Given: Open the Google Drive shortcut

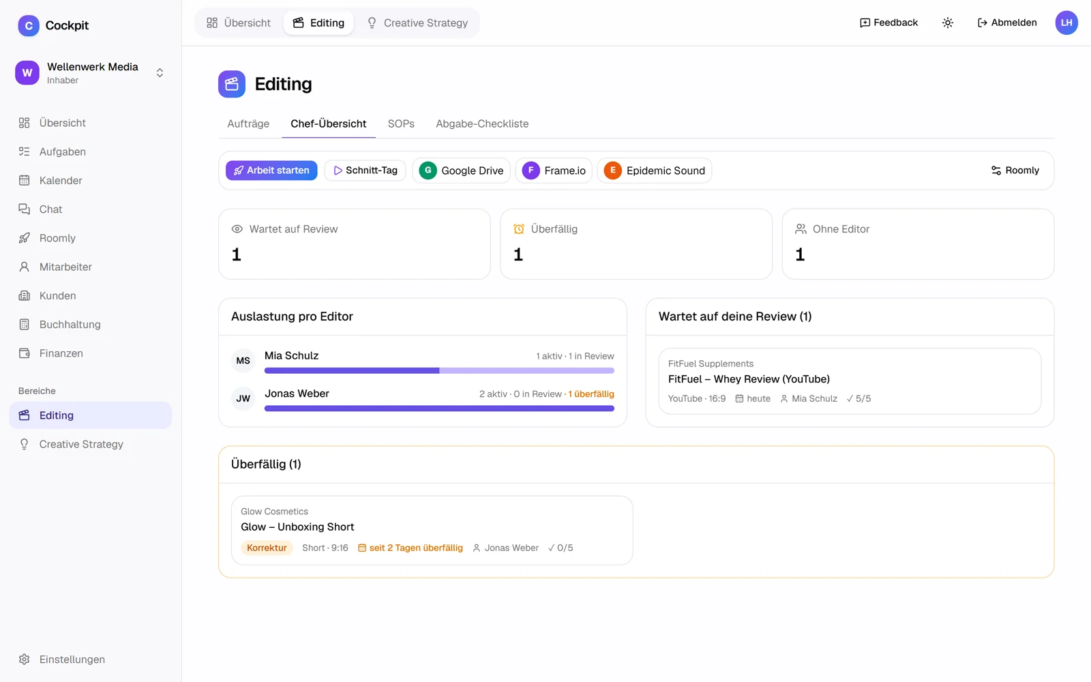Looking at the screenshot, I should [462, 170].
